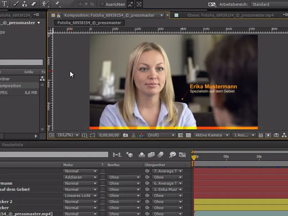Screen dimensions: 288x216
Task: Open the Lineares Licht mode dropdown
Action: point(80,195)
